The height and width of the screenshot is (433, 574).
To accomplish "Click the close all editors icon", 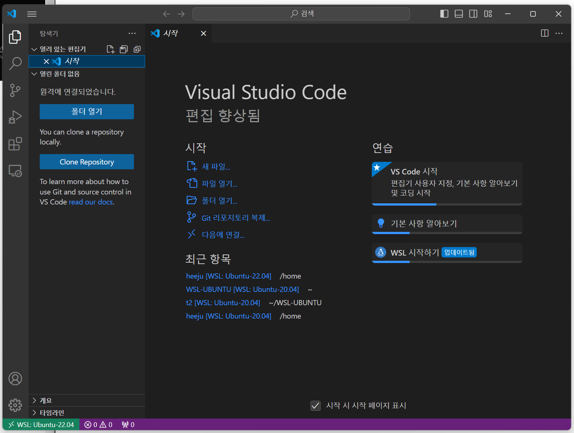I will click(137, 49).
